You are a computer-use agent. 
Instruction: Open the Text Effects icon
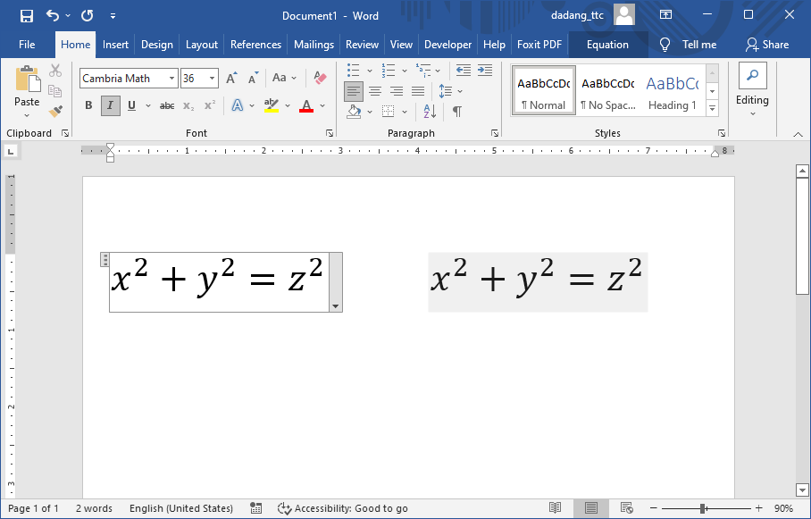point(238,105)
